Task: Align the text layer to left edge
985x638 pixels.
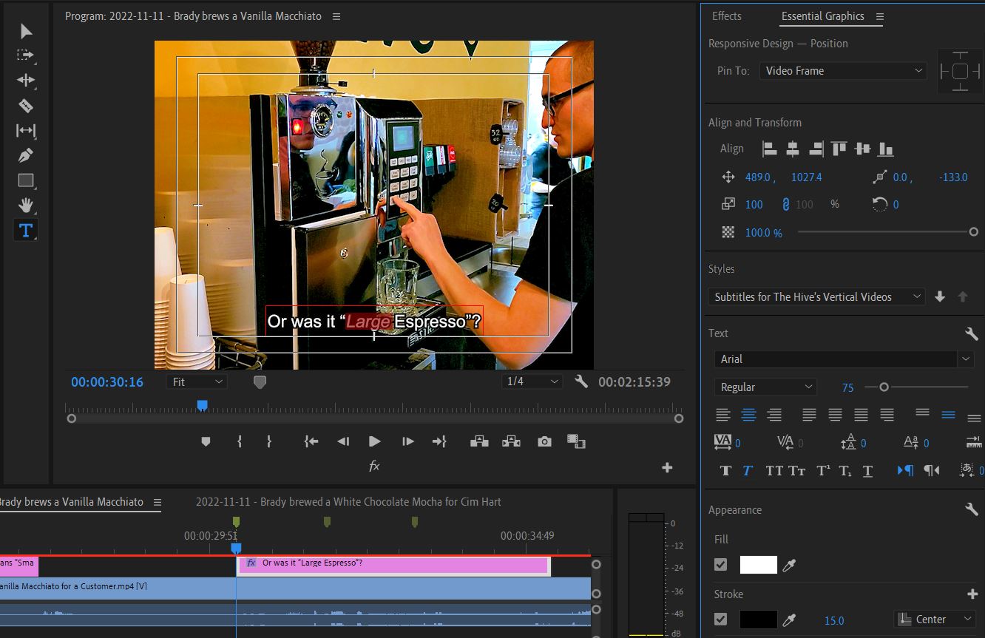Action: 770,149
